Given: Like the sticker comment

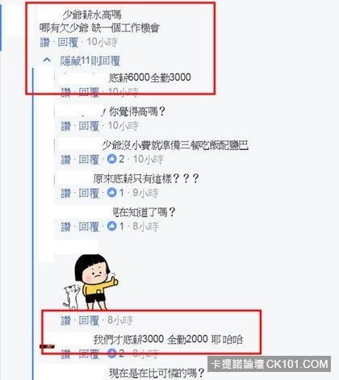Looking at the screenshot, I should coord(65,320).
